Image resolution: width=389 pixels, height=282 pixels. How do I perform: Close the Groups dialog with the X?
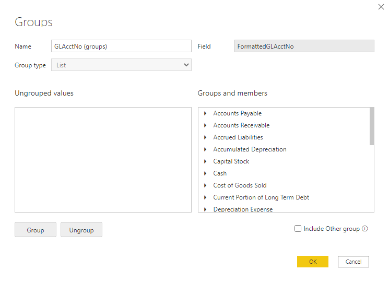click(381, 7)
